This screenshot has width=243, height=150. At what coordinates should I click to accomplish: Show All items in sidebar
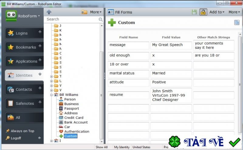pyautogui.click(x=24, y=118)
